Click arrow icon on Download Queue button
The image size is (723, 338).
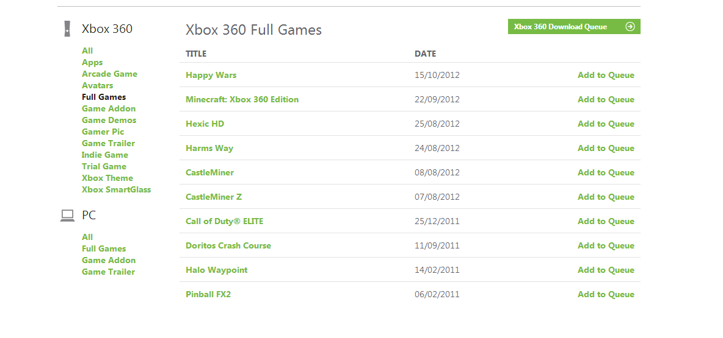click(630, 27)
